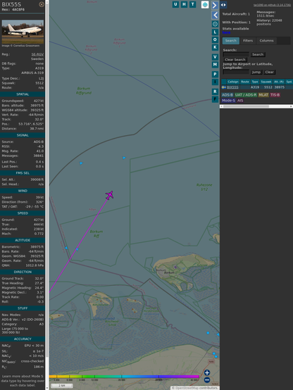Click the ACCURACY section header
This screenshot has width=293, height=390.
pos(23,339)
